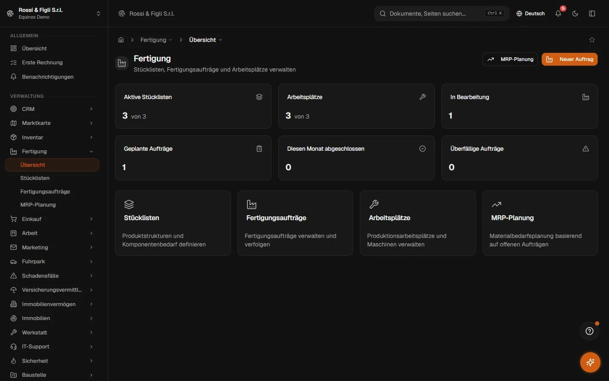Click the MRP-Planung header button

click(x=510, y=59)
